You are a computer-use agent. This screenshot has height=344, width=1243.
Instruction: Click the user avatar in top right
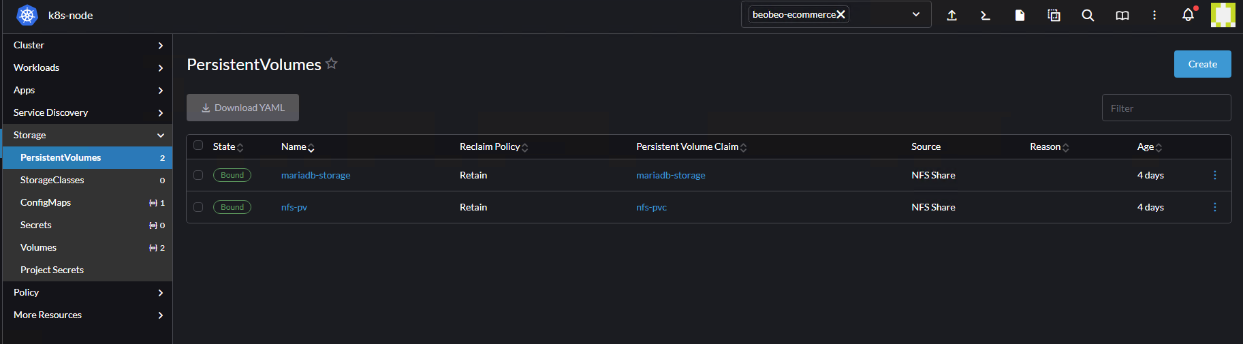tap(1223, 15)
